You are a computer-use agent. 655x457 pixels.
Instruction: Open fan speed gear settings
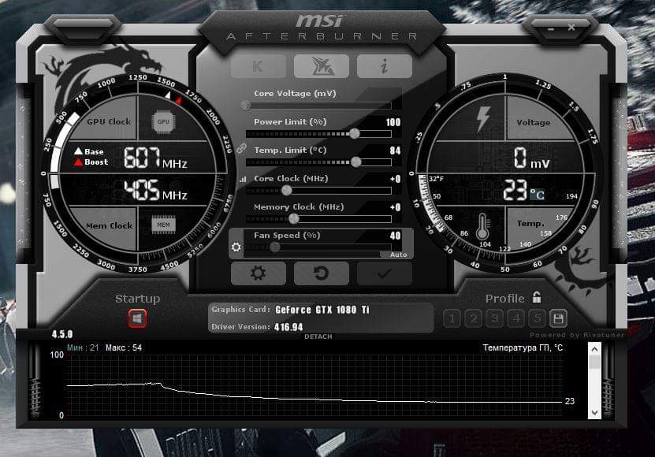[236, 247]
